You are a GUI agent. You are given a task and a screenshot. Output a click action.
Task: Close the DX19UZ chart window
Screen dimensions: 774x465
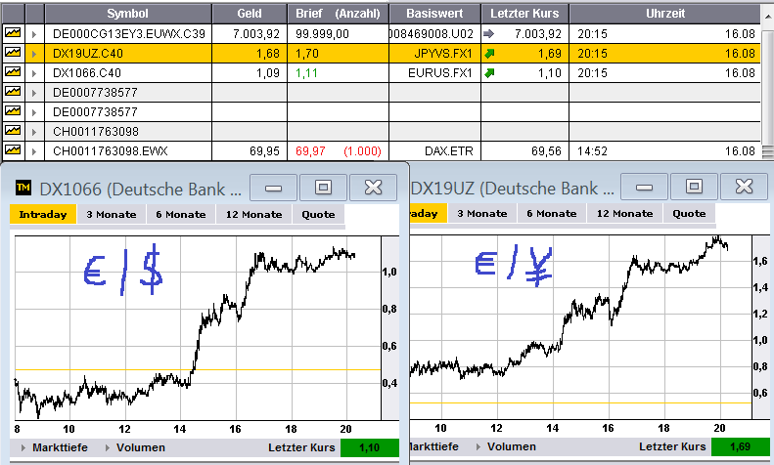744,187
